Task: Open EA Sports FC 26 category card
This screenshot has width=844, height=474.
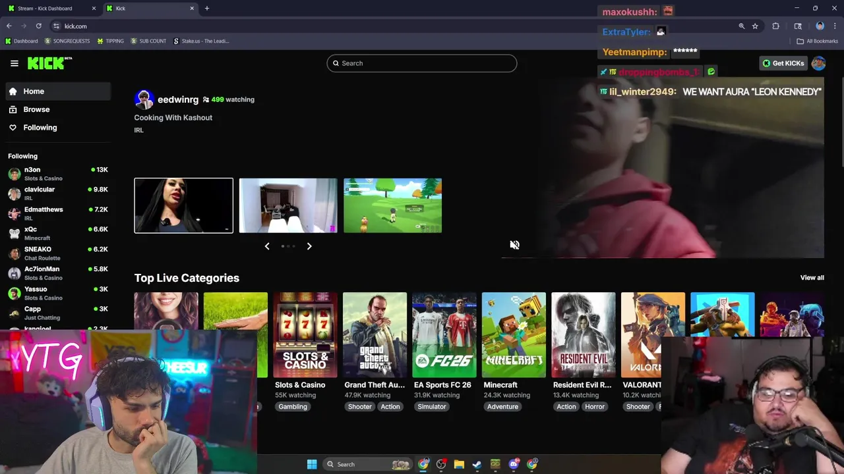Action: (x=444, y=335)
